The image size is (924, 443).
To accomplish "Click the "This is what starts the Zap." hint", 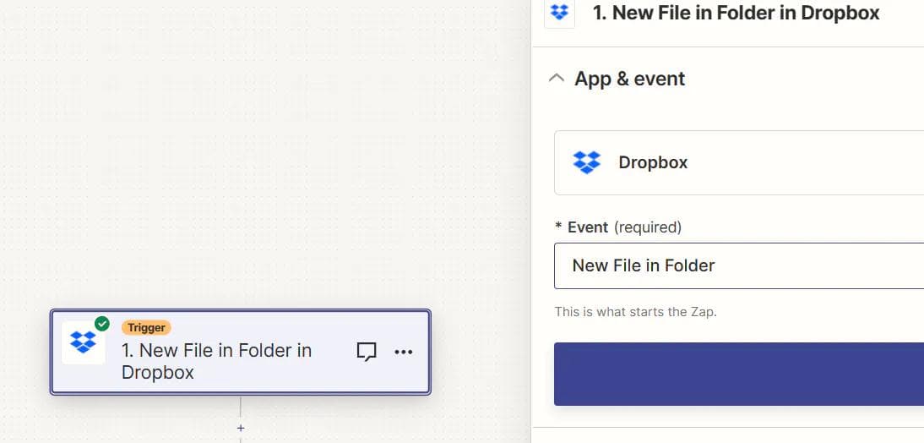I will click(635, 311).
